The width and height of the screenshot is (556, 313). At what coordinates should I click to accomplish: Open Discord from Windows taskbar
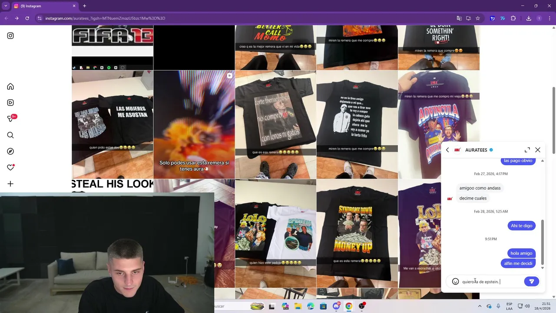(336, 306)
